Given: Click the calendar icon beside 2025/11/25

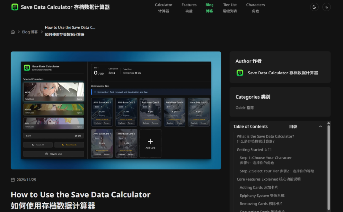Looking at the screenshot, I should 13,180.
